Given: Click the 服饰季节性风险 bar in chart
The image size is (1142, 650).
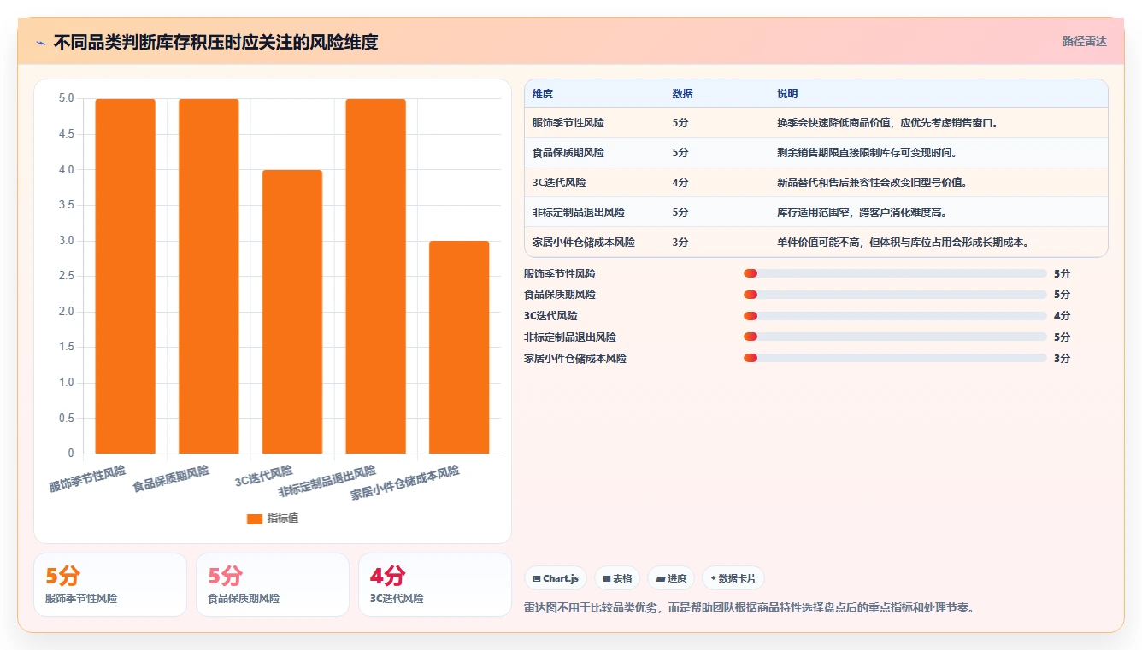Looking at the screenshot, I should click(x=125, y=276).
